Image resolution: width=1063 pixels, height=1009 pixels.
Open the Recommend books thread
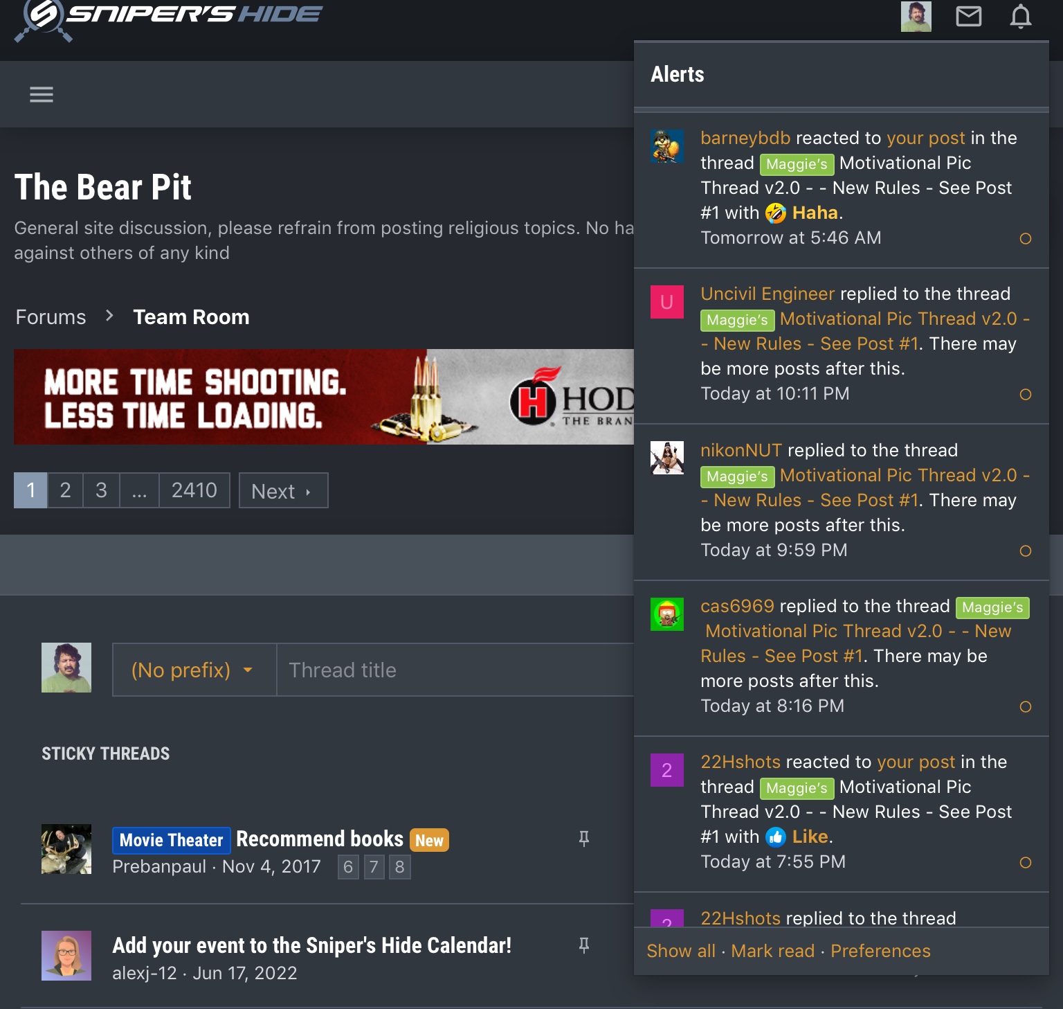[x=320, y=839]
